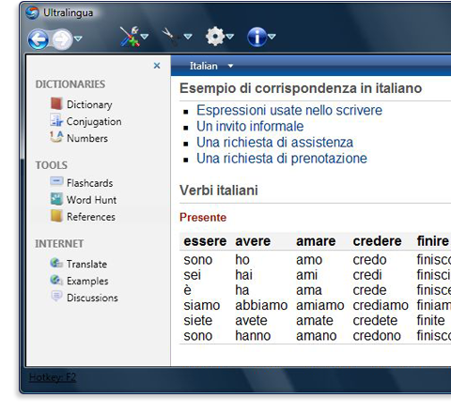Open the 'Una richiesta di prenotazione' link
Screen dimensions: 451x413
pos(282,159)
